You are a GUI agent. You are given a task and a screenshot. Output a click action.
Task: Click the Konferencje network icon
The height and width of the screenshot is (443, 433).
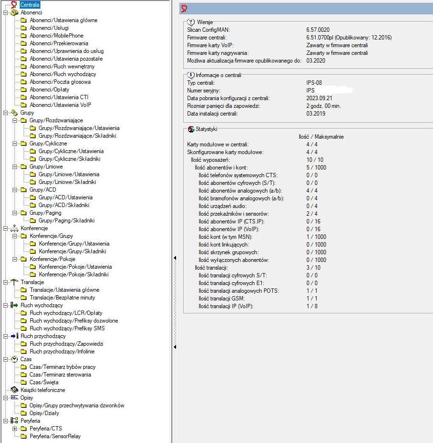14,228
